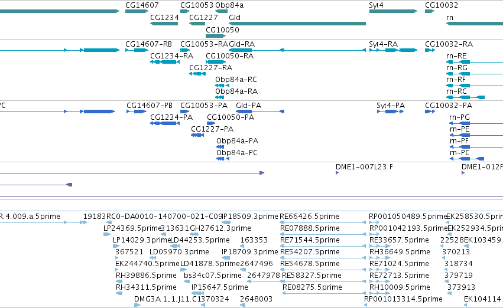The image size is (503, 308).
Task: Click EST RE66426.5prime
Action: 309,217
